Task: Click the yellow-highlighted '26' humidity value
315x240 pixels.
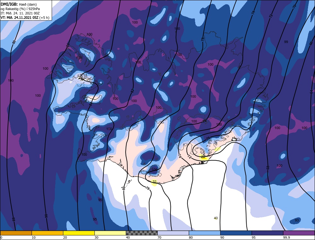Action: [x=203, y=157]
